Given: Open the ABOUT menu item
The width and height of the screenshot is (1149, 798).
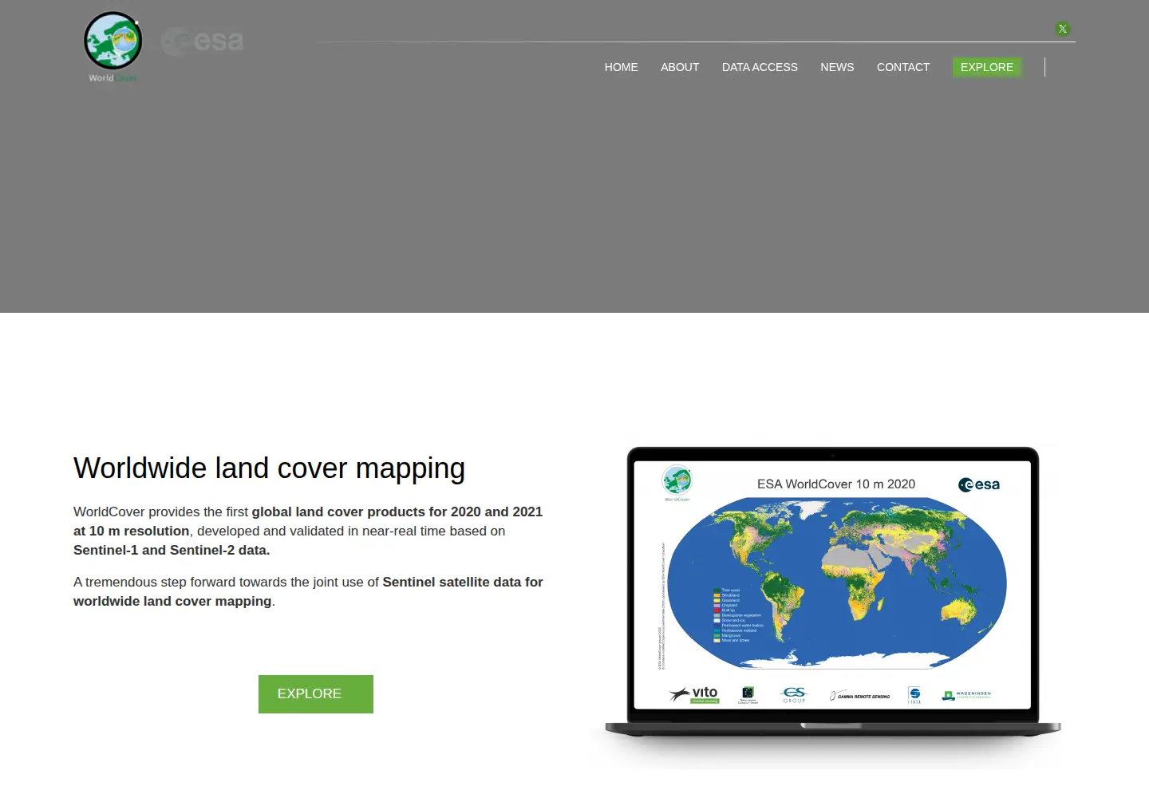Looking at the screenshot, I should 680,67.
